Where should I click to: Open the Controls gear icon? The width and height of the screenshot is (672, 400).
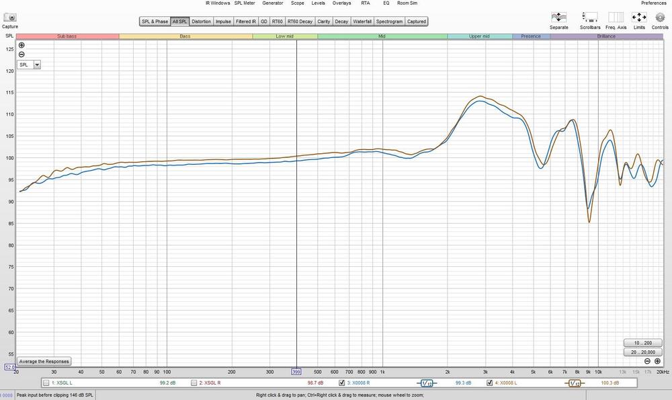pyautogui.click(x=660, y=17)
